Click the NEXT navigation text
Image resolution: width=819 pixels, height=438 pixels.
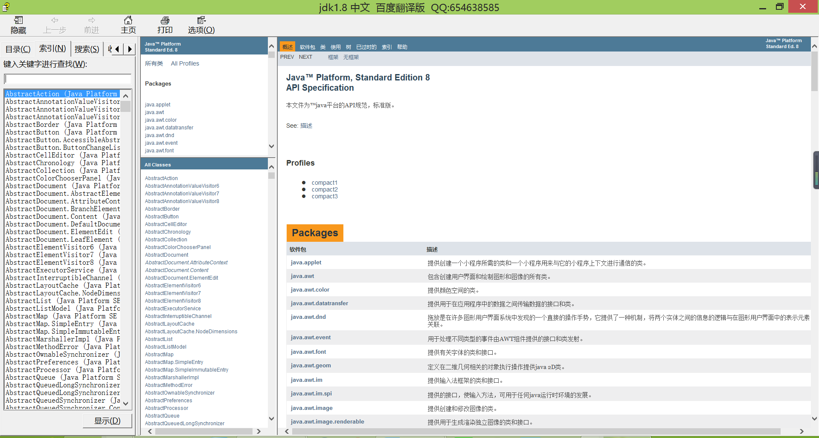point(305,57)
